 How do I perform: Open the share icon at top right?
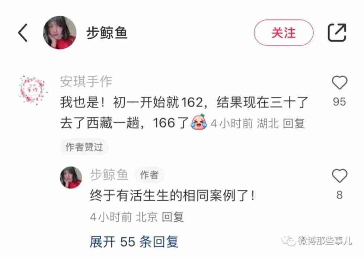coord(337,32)
